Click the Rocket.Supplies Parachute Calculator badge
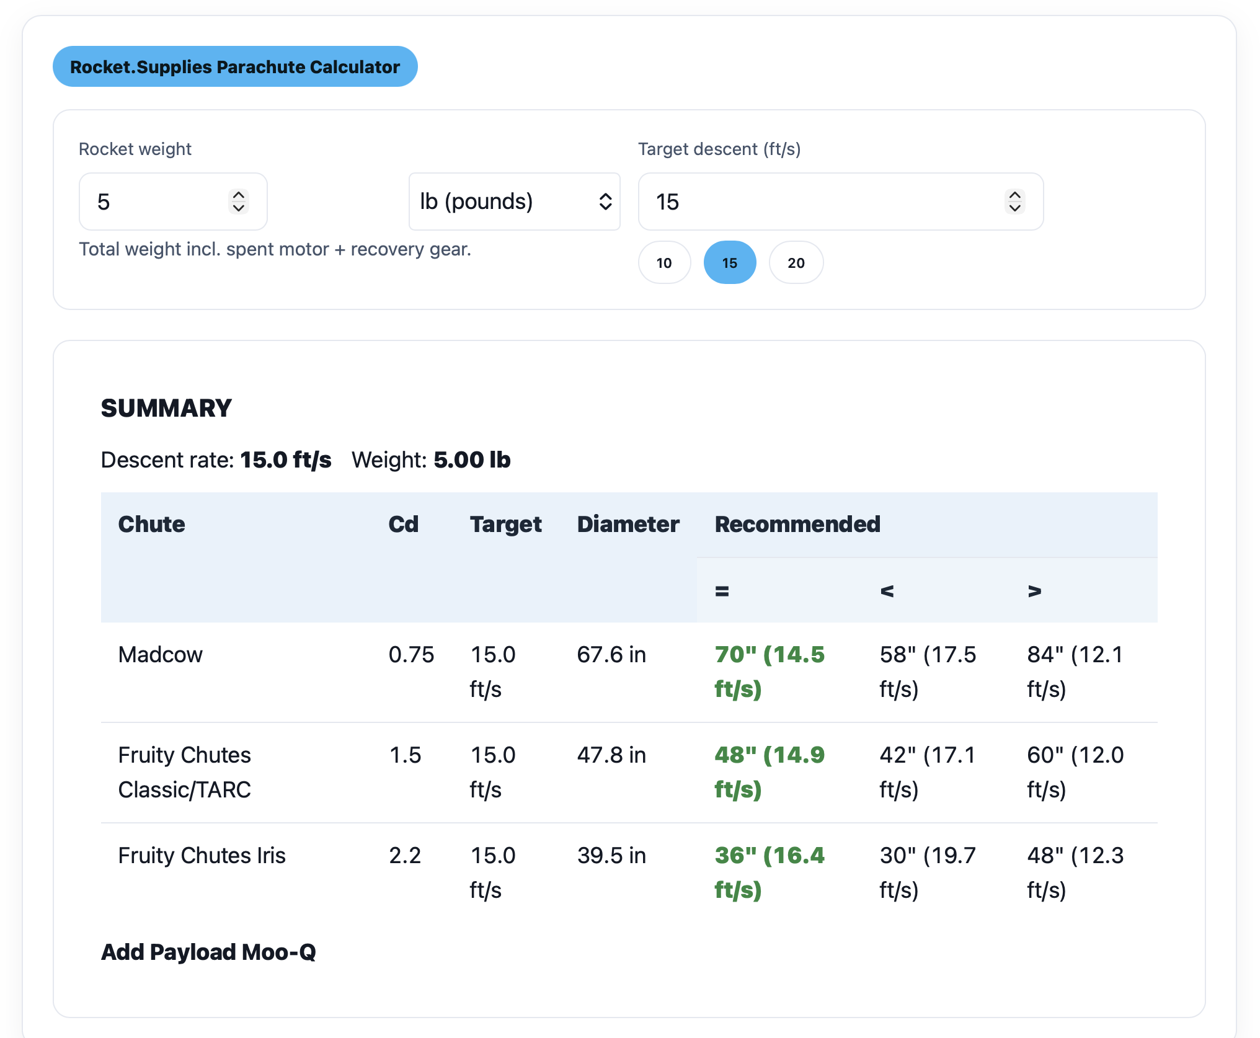1260x1038 pixels. [234, 66]
